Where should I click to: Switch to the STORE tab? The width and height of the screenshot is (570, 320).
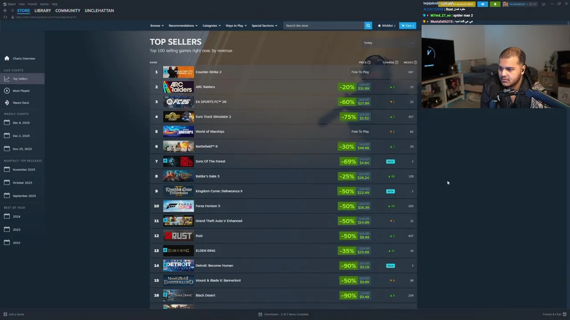[24, 10]
